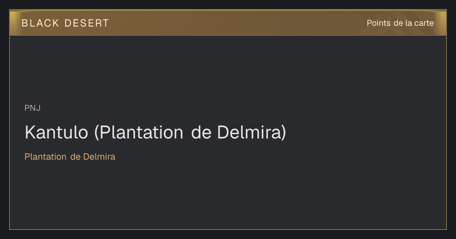Viewport: 456px width, 239px height.
Task: Click the word la in Points de la carte
Action: 408,23
